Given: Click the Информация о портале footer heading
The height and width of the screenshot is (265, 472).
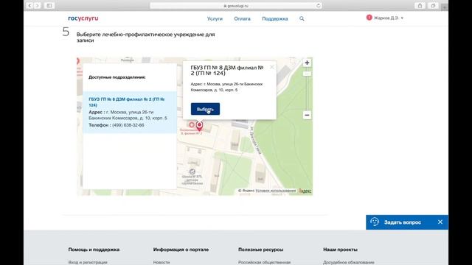Looking at the screenshot, I should 181,250.
